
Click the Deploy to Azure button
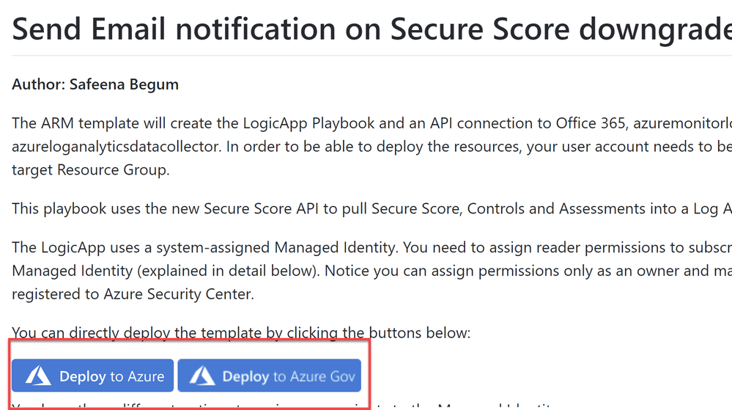[92, 376]
